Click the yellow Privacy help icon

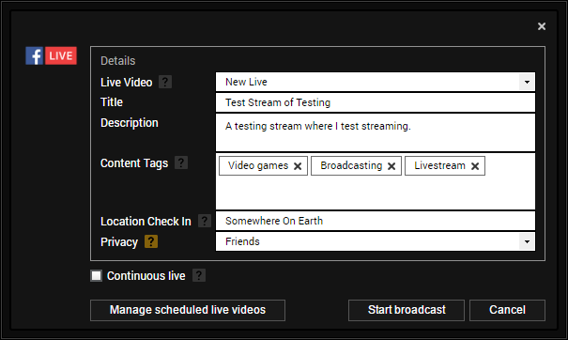coord(151,241)
